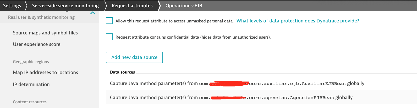Select Map IP addresses to locations
The image size is (417, 108).
[x=46, y=73]
